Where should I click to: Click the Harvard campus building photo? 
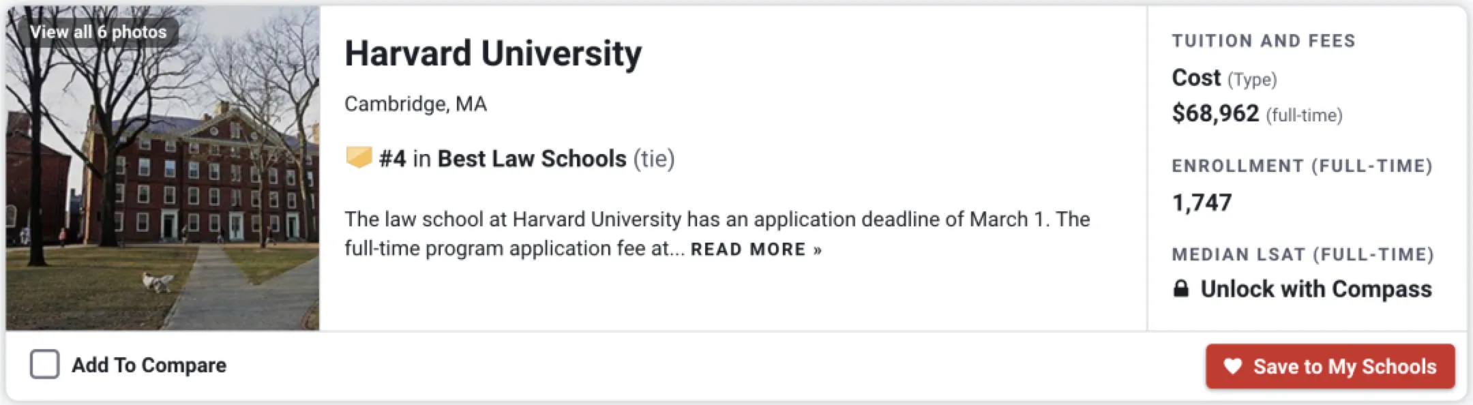[162, 191]
